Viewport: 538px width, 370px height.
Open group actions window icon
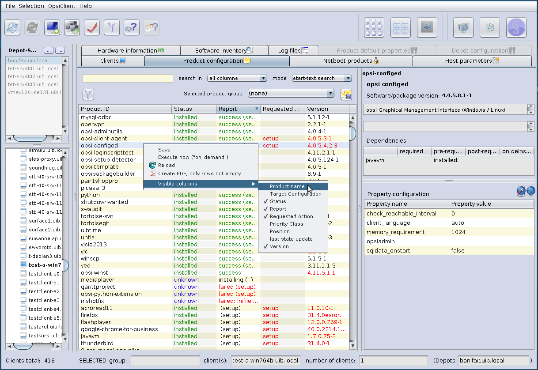pyautogui.click(x=463, y=27)
